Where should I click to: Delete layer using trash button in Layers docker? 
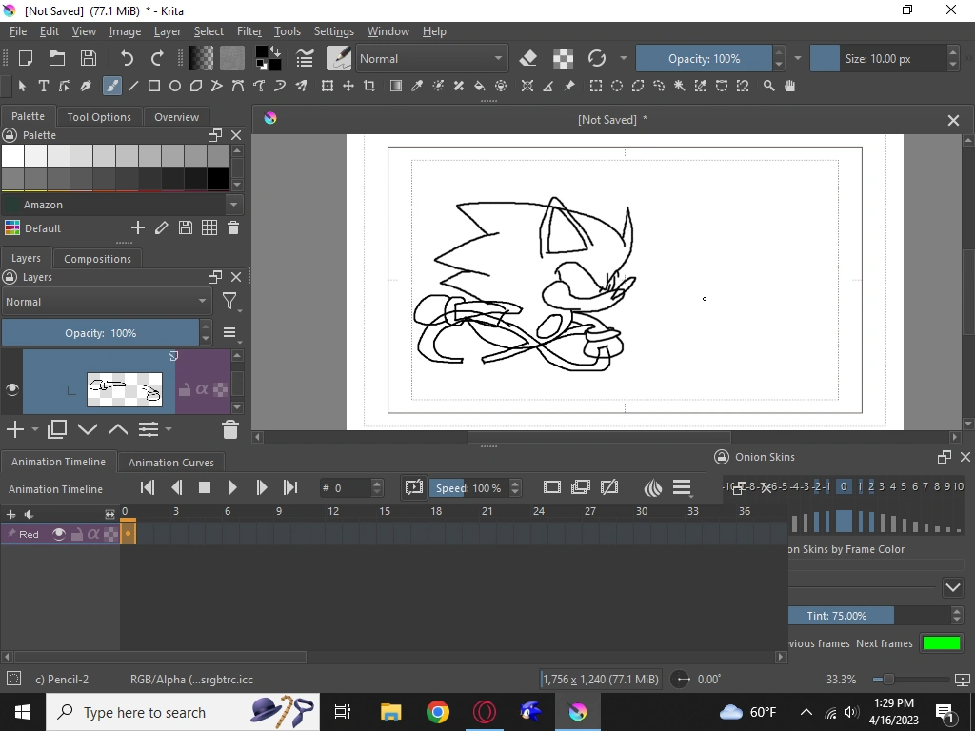(x=229, y=429)
